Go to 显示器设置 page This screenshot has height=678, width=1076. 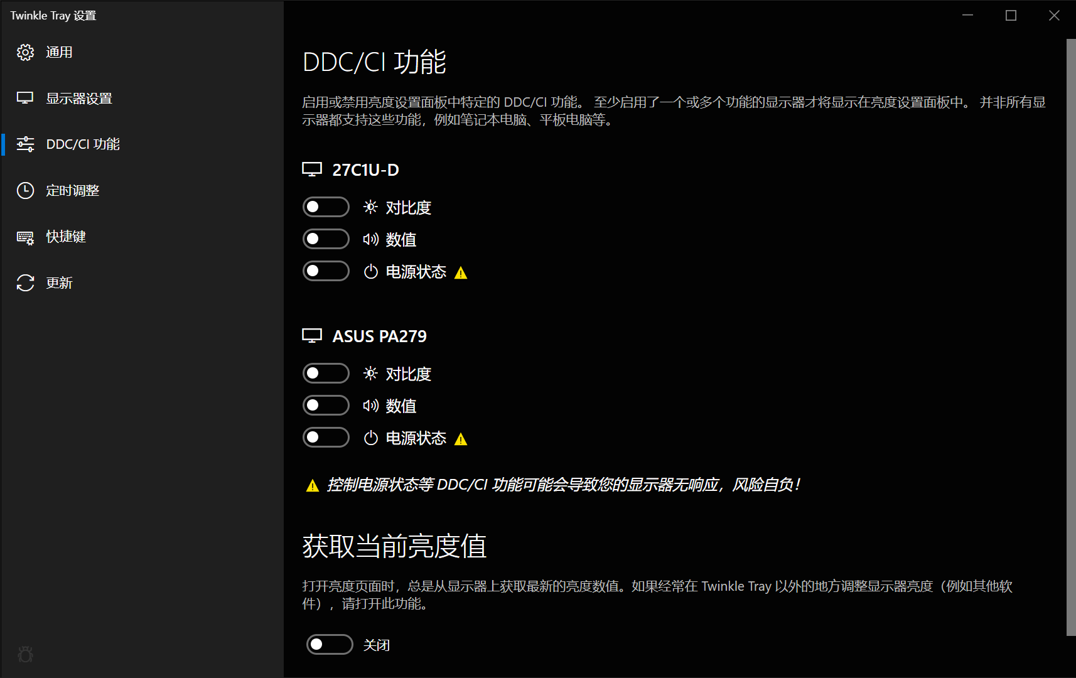(142, 98)
